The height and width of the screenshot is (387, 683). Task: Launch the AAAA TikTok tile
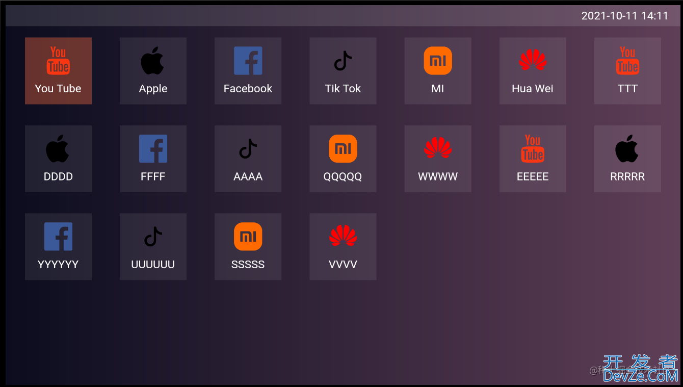(x=248, y=159)
